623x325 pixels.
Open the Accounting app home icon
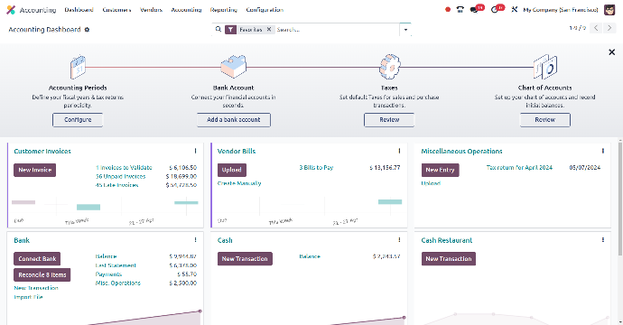pyautogui.click(x=11, y=10)
